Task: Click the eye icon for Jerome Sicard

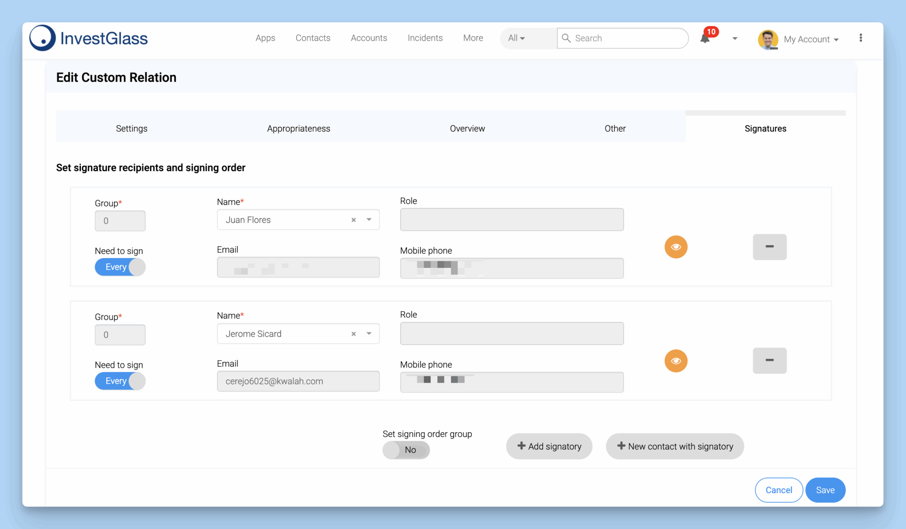Action: (x=676, y=361)
